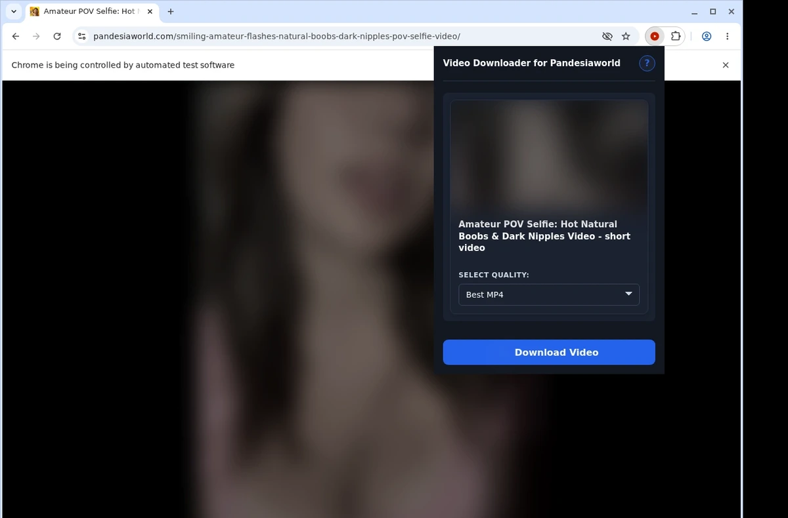
Task: Open site information icon in address bar
Action: point(82,37)
